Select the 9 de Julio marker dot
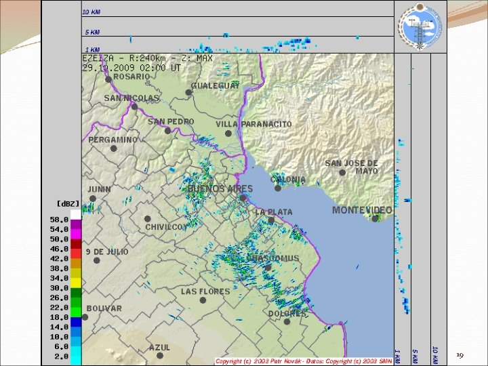Image resolution: width=488 pixels, height=366 pixels. pyautogui.click(x=97, y=260)
